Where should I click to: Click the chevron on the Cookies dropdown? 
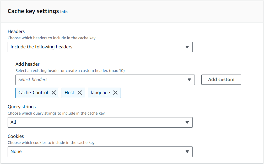coord(187,151)
